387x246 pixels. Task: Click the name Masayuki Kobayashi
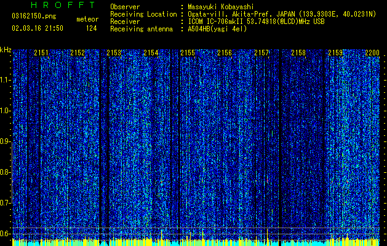tap(221, 7)
